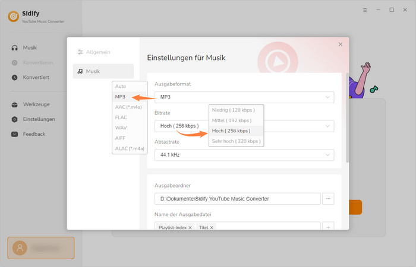Click the chevron of Bitrate field
This screenshot has height=267, width=416.
[x=327, y=126]
